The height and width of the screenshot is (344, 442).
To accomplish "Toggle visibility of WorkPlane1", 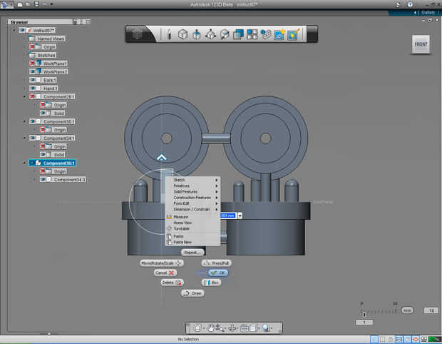I will click(x=33, y=64).
